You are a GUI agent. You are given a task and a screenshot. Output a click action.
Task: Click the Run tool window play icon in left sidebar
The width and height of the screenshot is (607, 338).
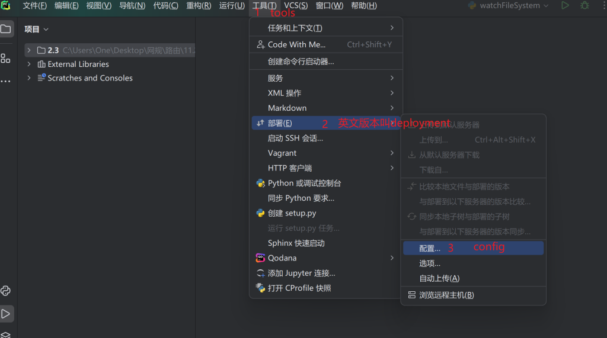[x=6, y=314]
